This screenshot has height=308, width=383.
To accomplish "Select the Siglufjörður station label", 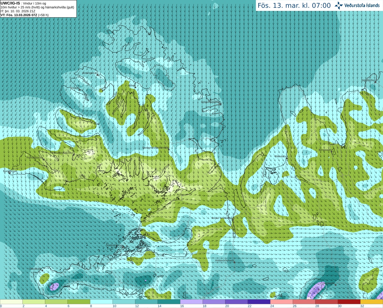I will pos(368,80).
